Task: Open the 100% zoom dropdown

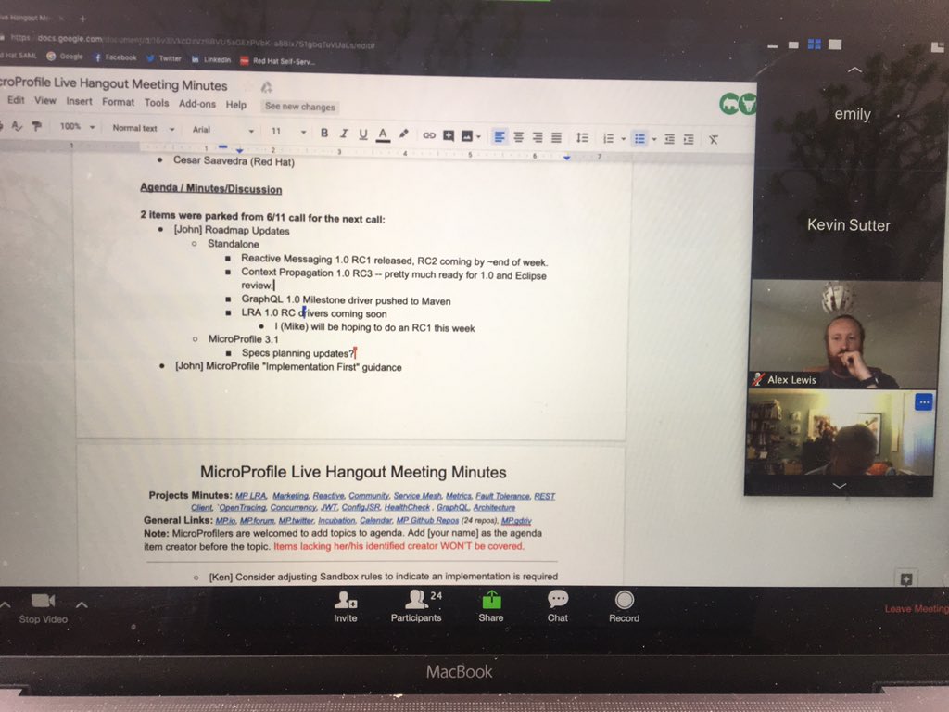Action: point(78,126)
